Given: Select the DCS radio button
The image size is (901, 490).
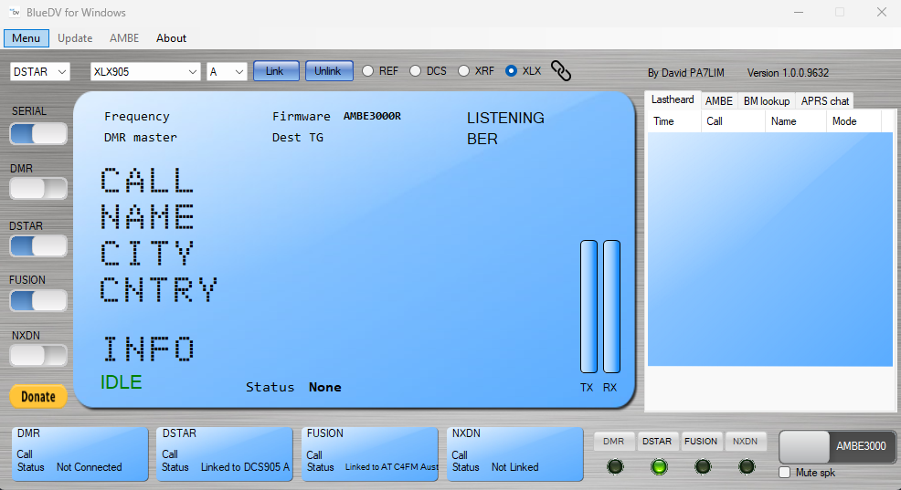Looking at the screenshot, I should pos(415,70).
